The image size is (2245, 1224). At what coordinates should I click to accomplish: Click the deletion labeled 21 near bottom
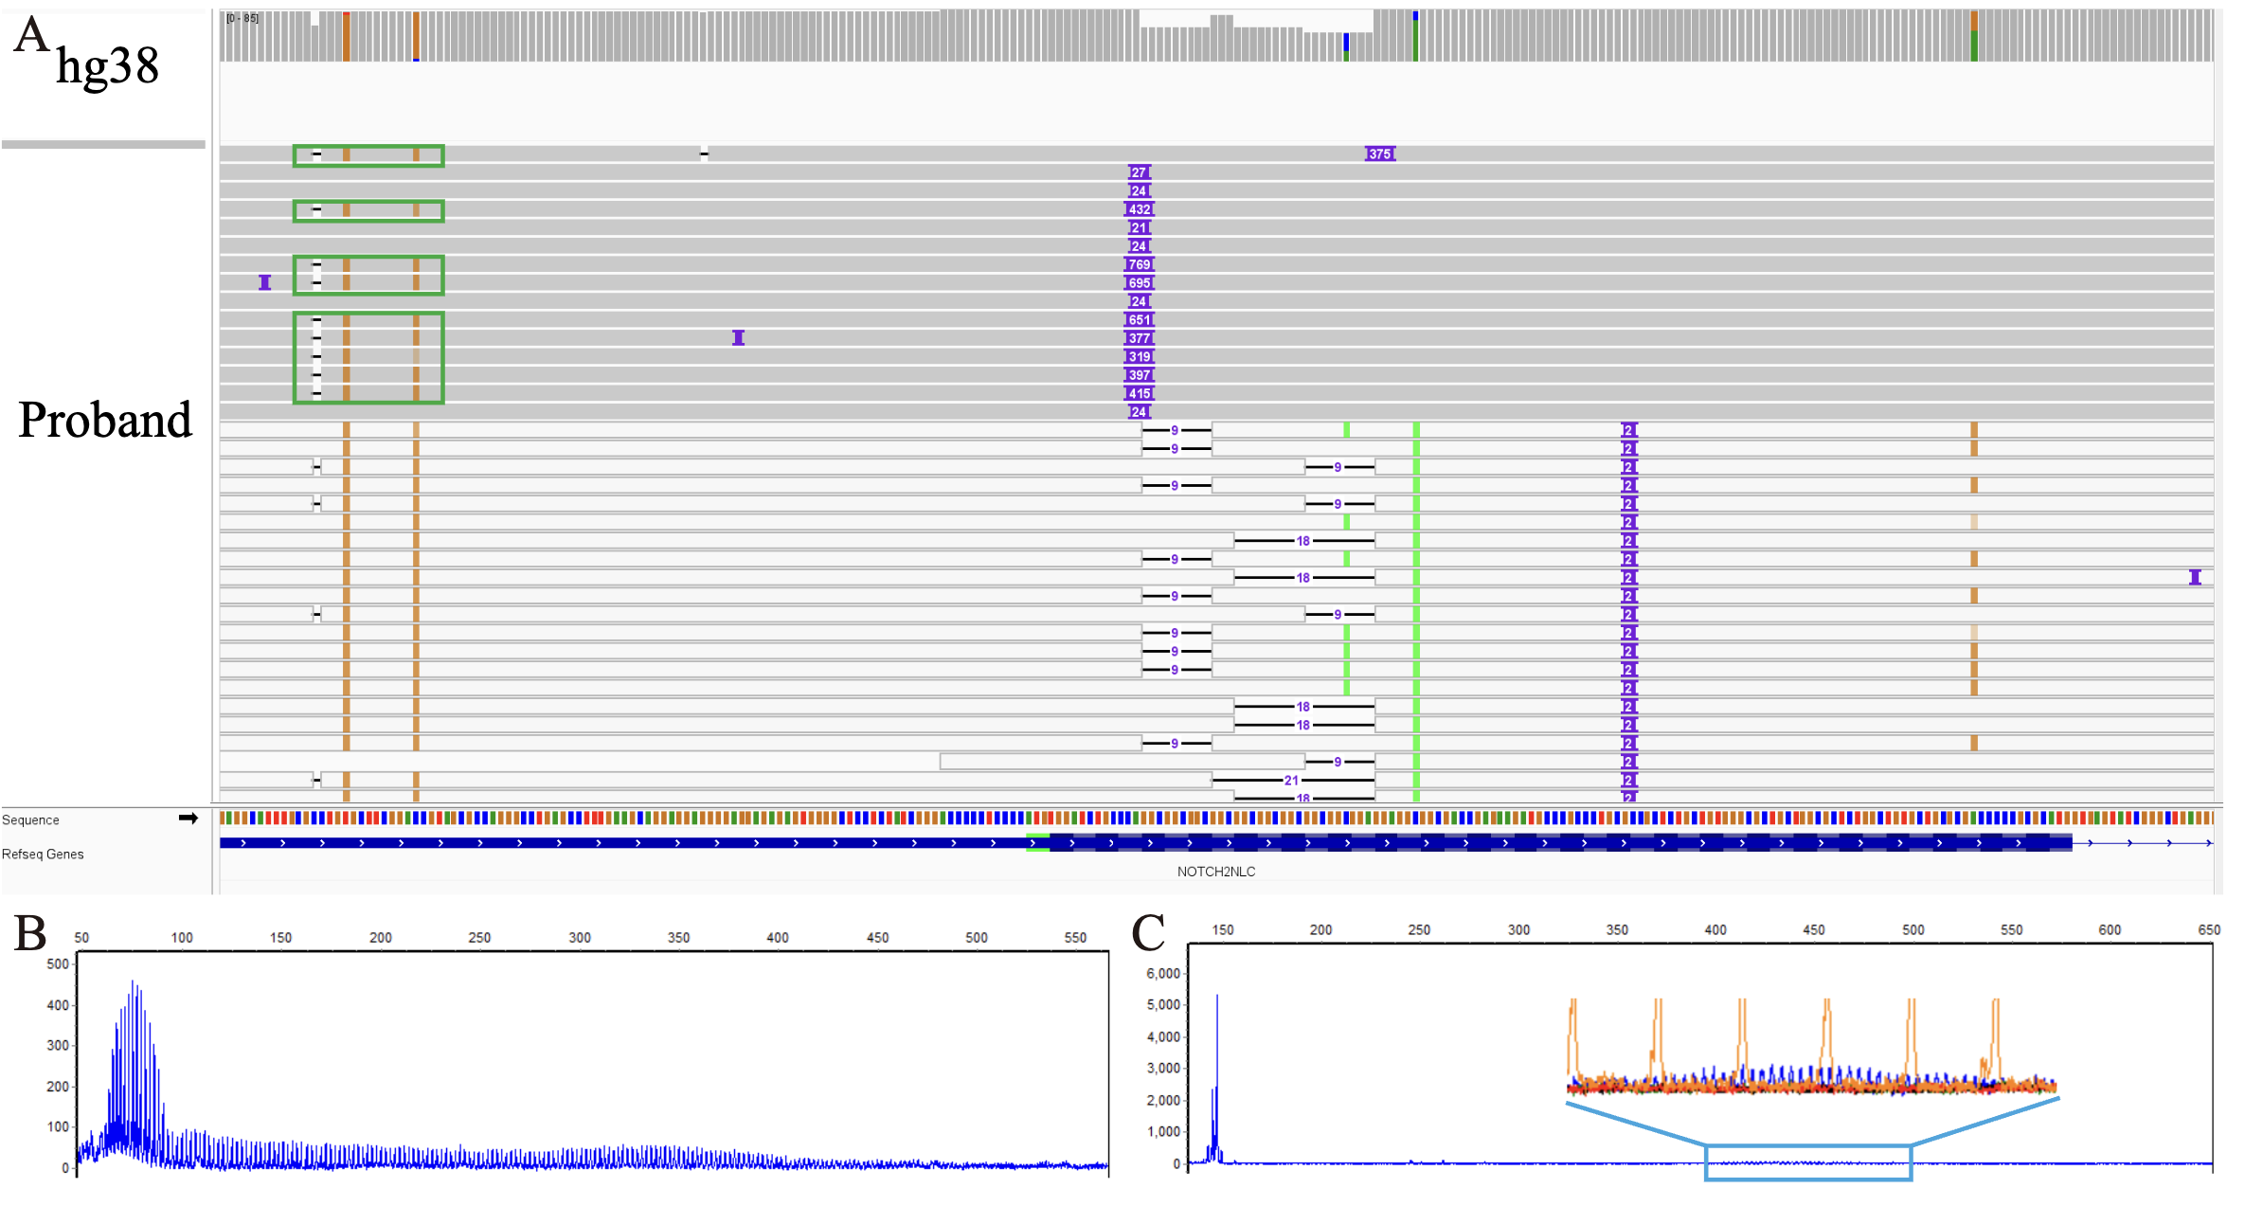point(1291,781)
